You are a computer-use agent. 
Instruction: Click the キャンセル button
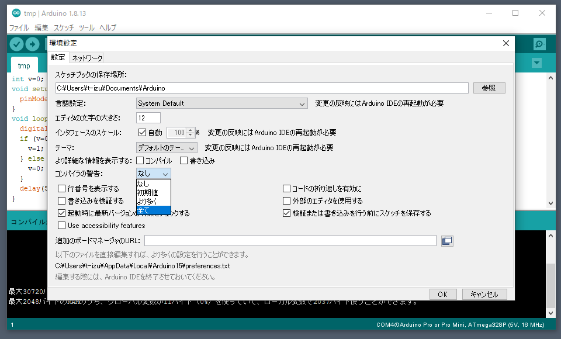pyautogui.click(x=484, y=294)
